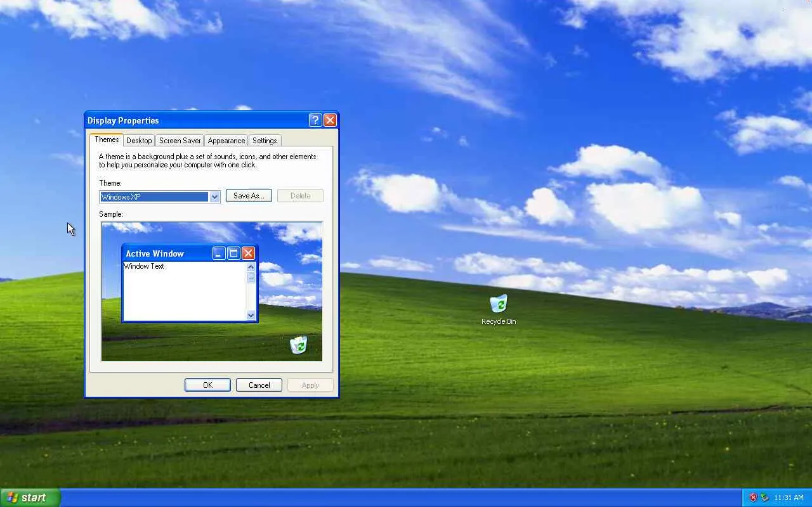Viewport: 812px width, 507px height.
Task: Open the Settings tab
Action: [x=265, y=141]
